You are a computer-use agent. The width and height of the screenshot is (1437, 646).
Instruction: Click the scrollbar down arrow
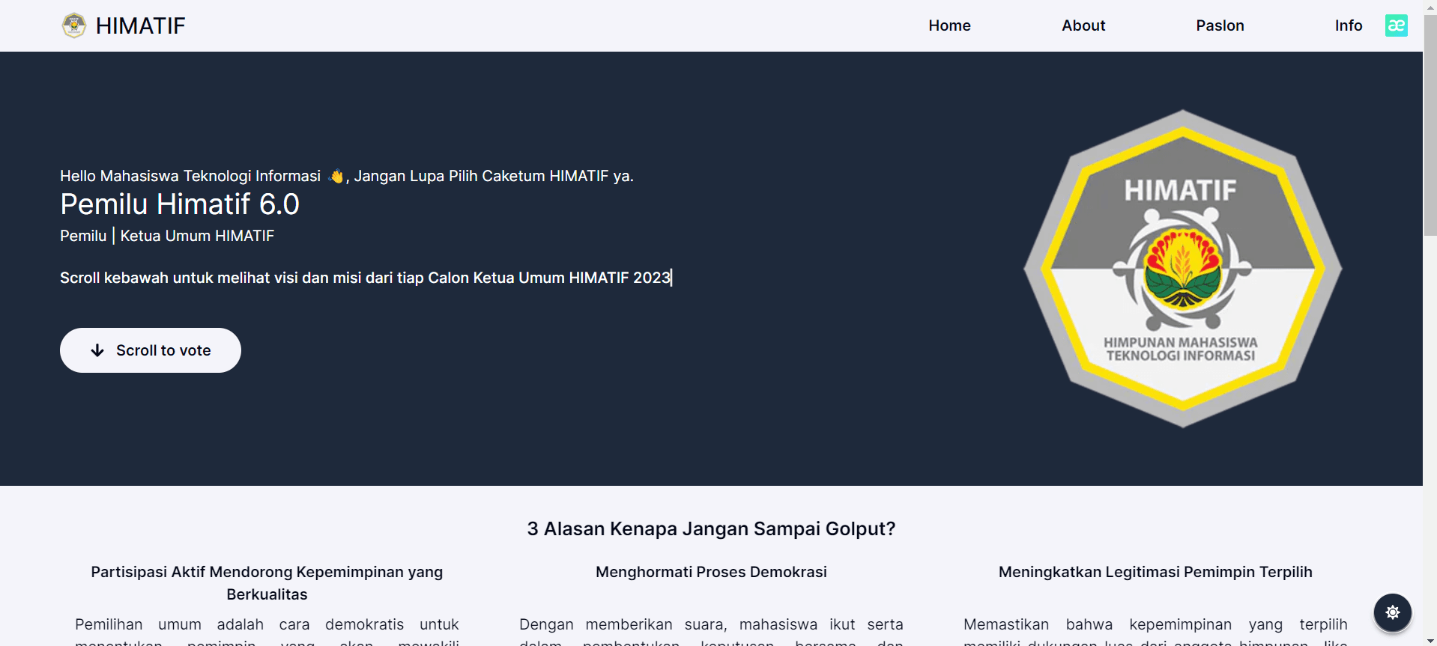(1430, 641)
